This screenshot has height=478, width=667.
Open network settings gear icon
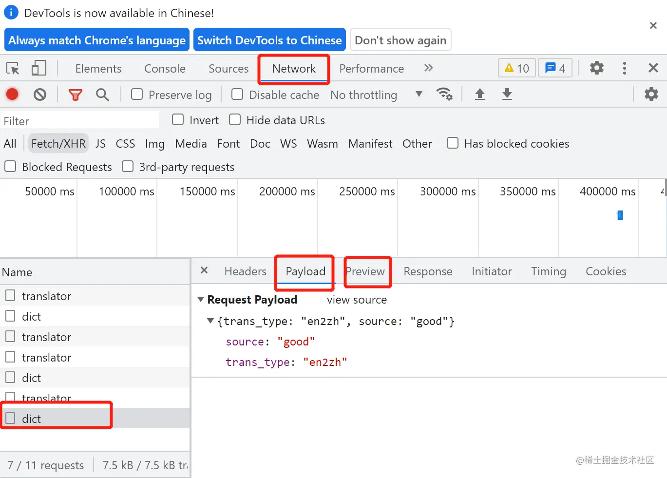(651, 94)
